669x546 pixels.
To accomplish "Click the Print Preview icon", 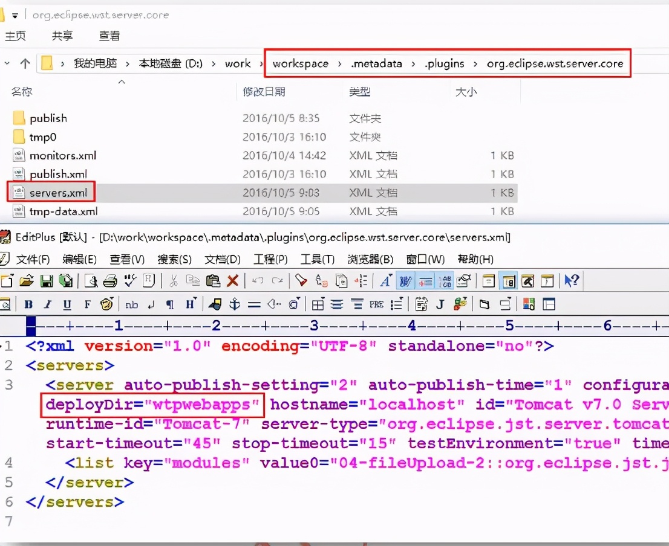I will 92,281.
